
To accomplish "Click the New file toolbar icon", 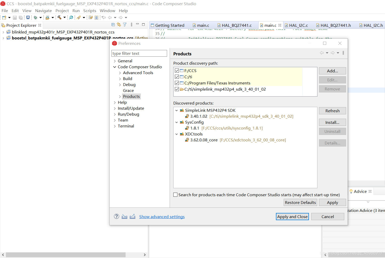I will [4, 18].
